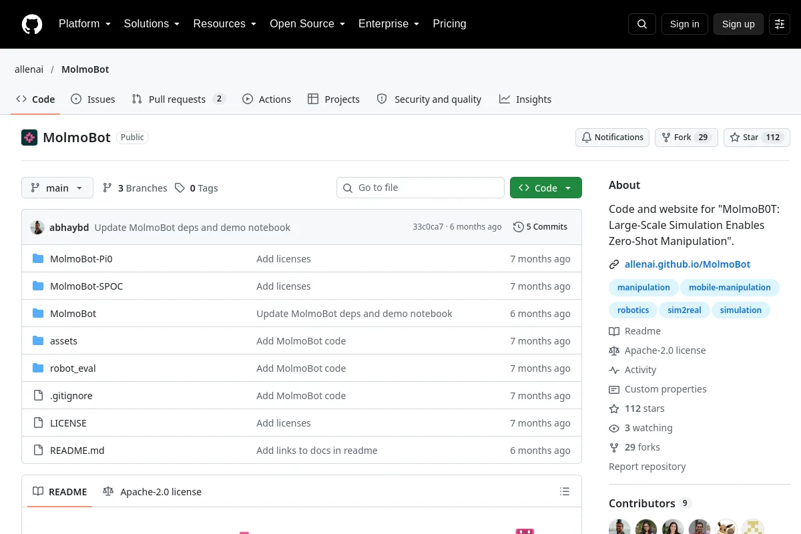Click the star icon beside 112 stars
The width and height of the screenshot is (801, 534).
point(614,409)
